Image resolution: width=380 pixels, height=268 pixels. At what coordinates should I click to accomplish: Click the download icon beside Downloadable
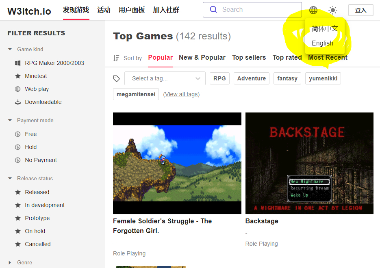coord(17,102)
